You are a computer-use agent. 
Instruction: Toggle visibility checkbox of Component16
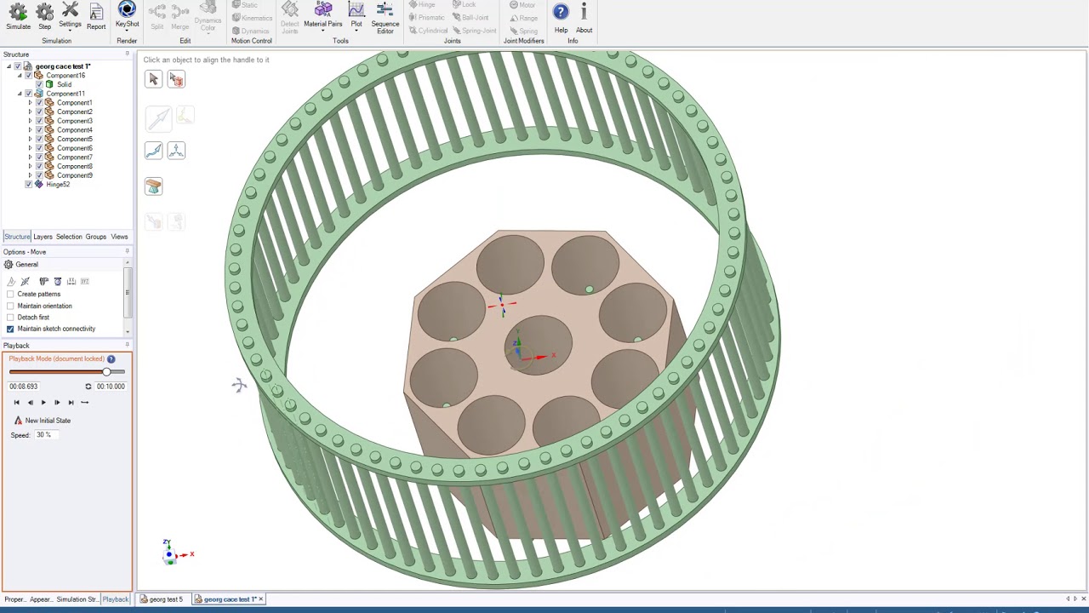28,76
